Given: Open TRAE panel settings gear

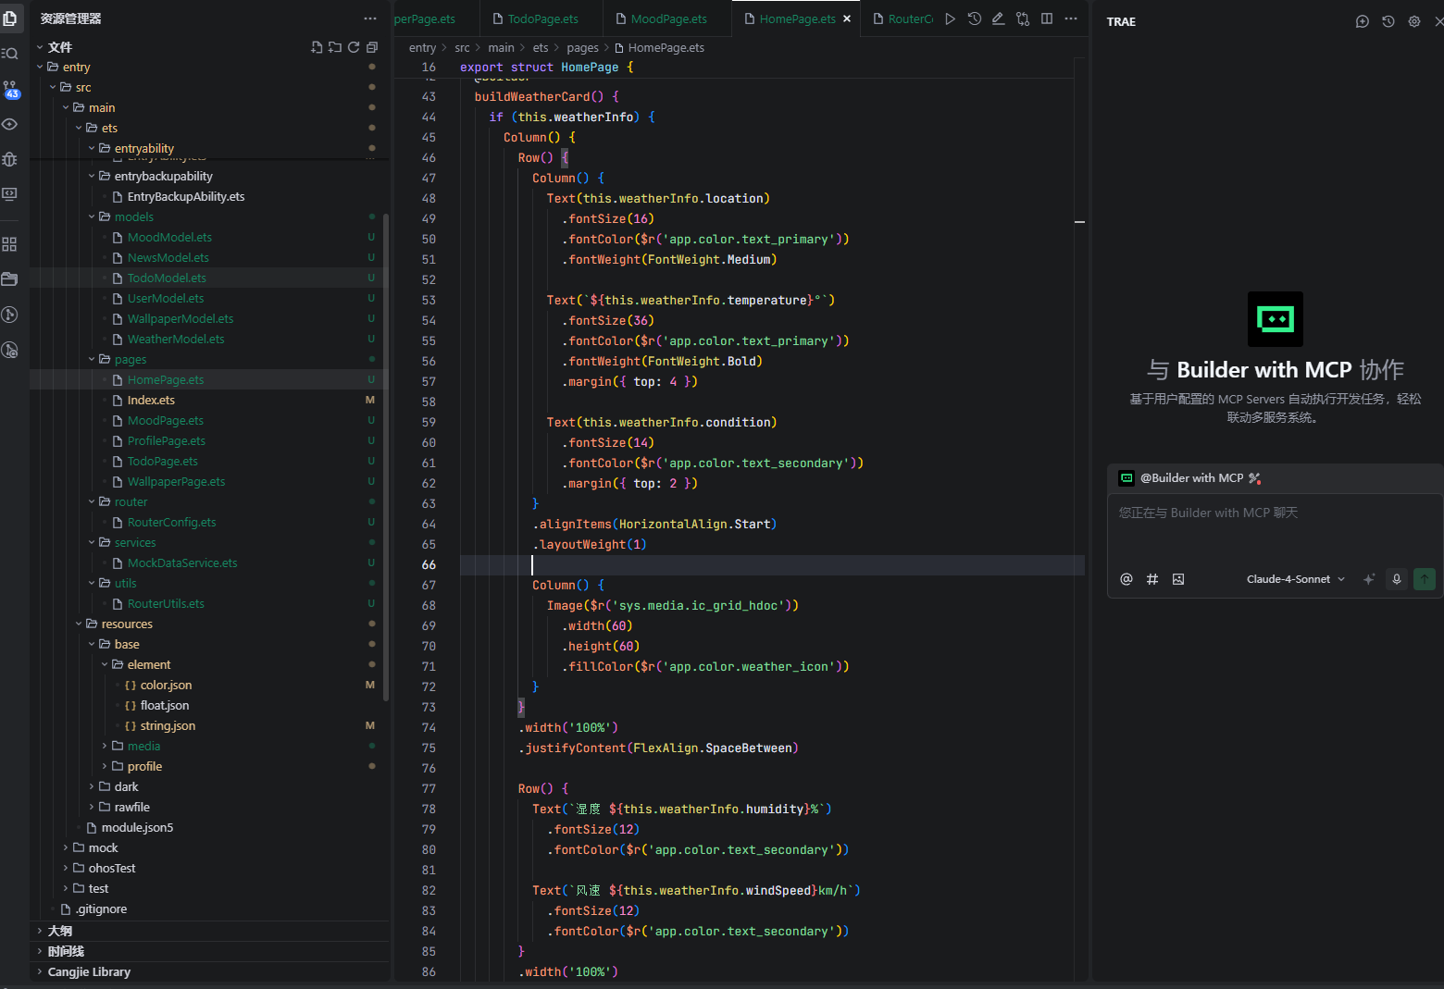Looking at the screenshot, I should tap(1414, 21).
